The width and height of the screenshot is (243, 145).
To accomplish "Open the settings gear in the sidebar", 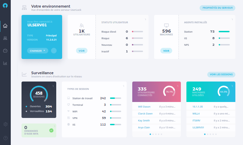I will coord(6,124).
